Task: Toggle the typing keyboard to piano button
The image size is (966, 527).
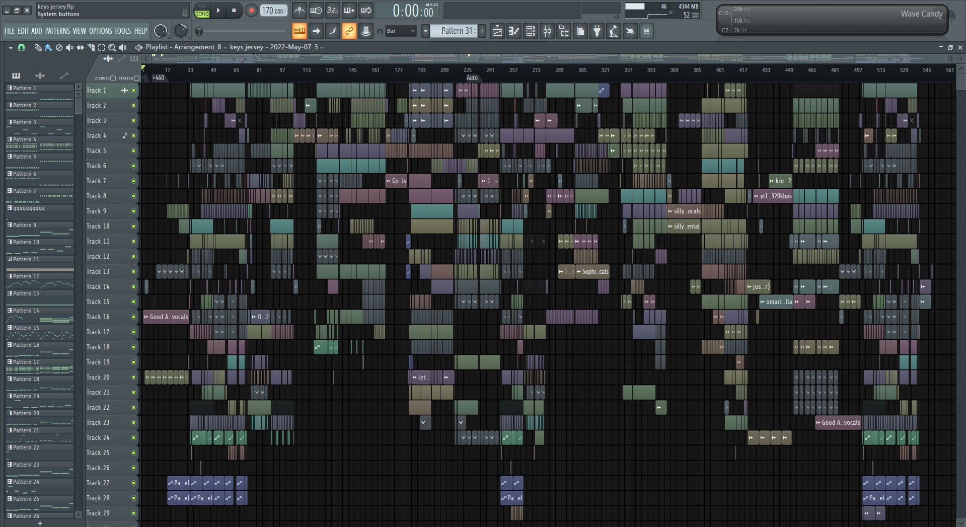Action: [299, 31]
